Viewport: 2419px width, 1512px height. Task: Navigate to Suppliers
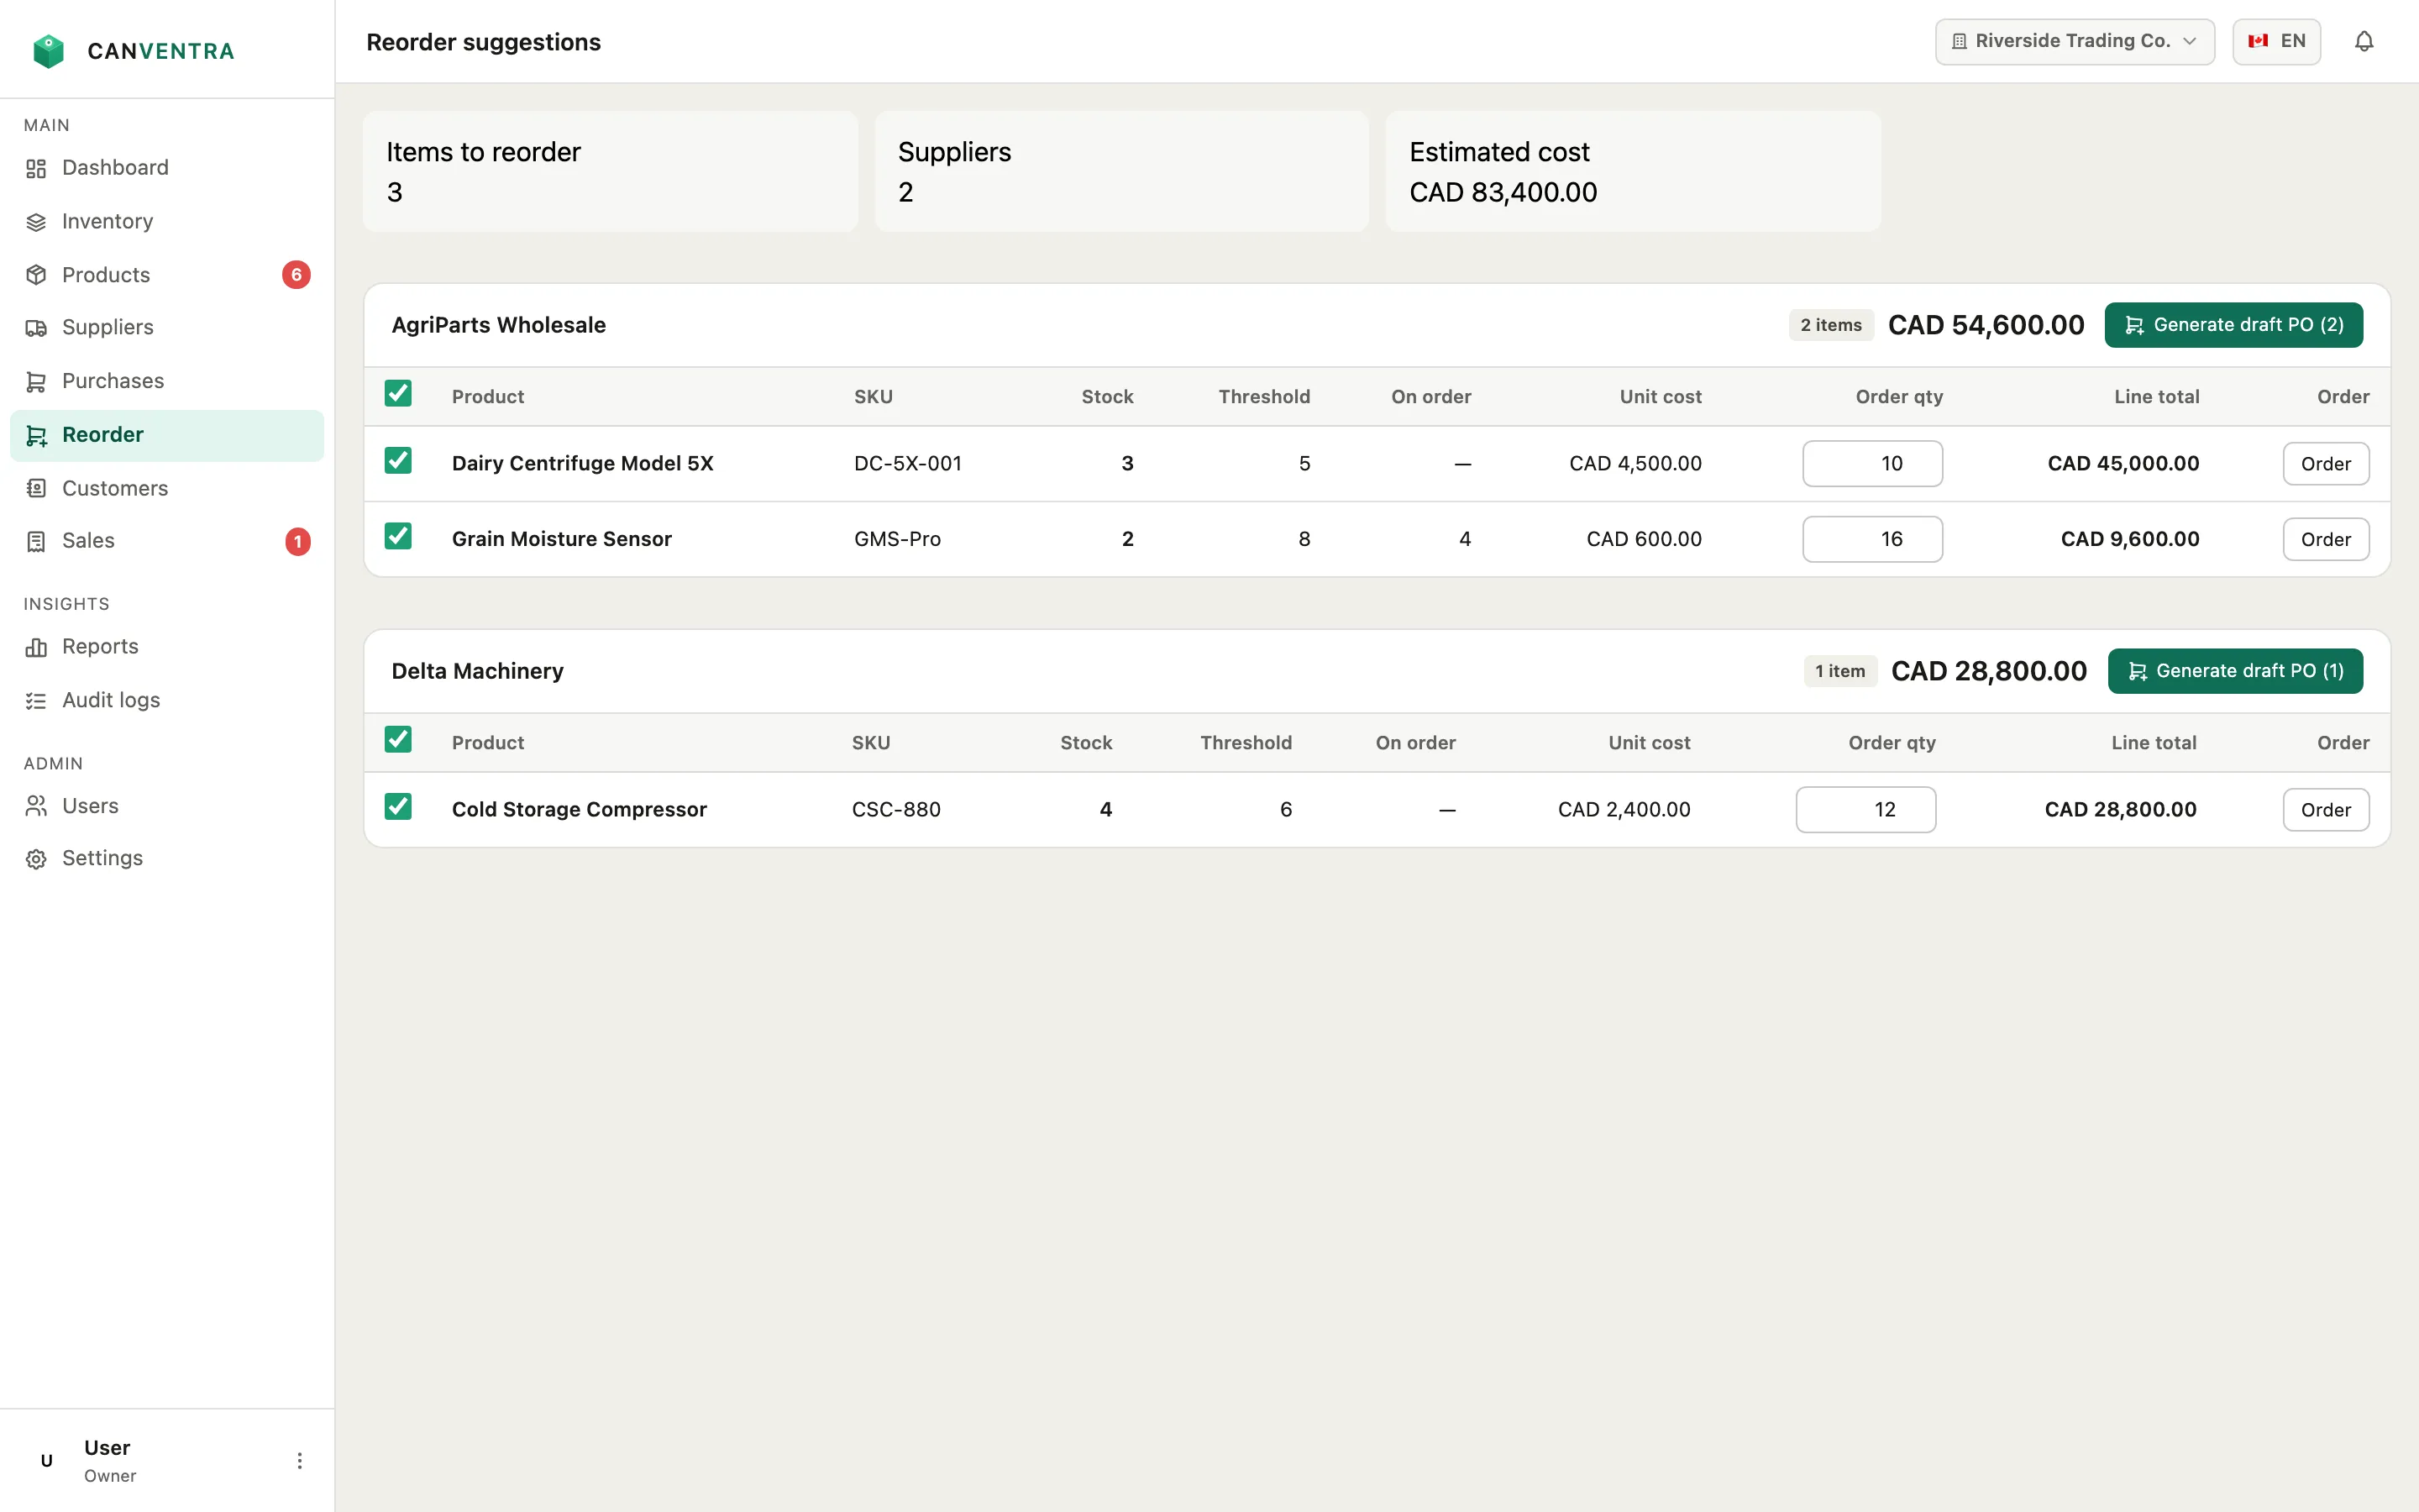click(x=167, y=328)
